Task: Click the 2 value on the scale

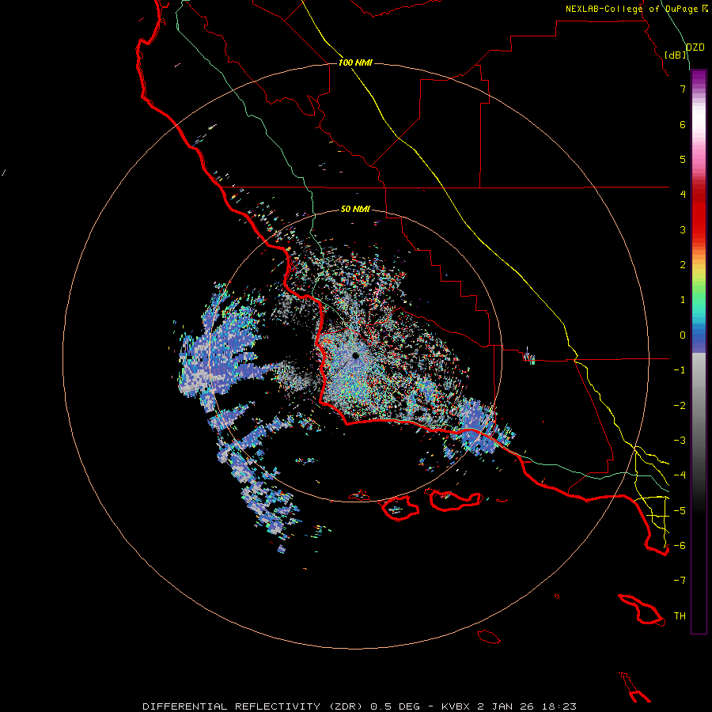Action: (x=683, y=265)
